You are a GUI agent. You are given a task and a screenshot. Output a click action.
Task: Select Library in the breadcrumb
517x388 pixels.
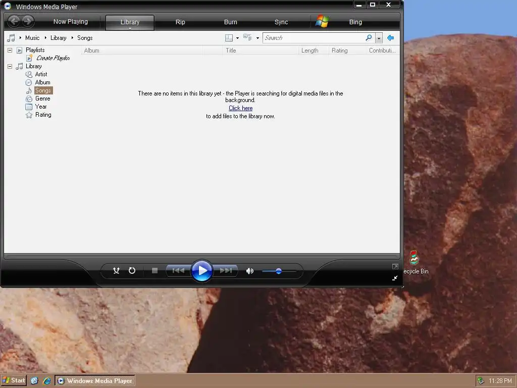coord(59,38)
